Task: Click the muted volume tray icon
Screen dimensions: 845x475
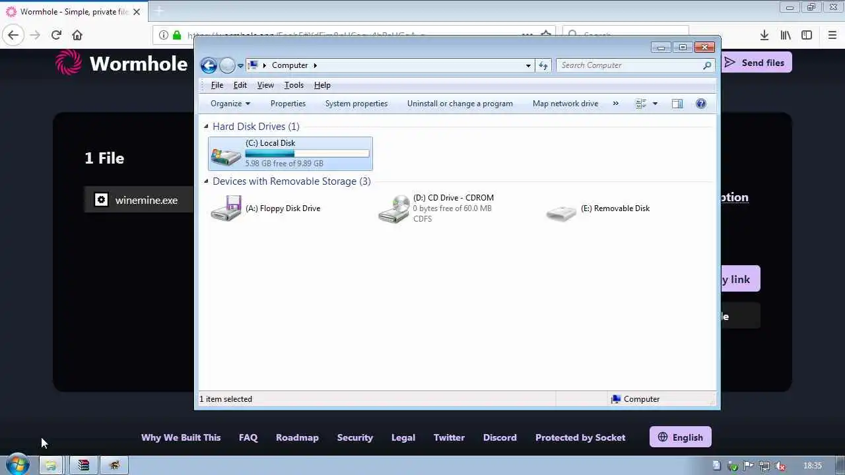Action: coord(780,466)
